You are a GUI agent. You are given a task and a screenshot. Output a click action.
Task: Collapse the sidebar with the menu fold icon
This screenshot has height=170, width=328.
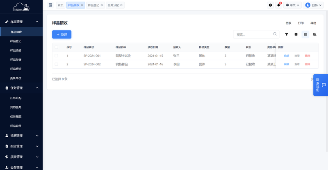(50, 5)
